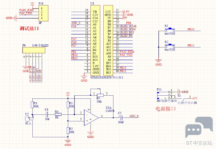Select the P10 4P debug connector body
The image size is (216, 149).
coord(43,13)
